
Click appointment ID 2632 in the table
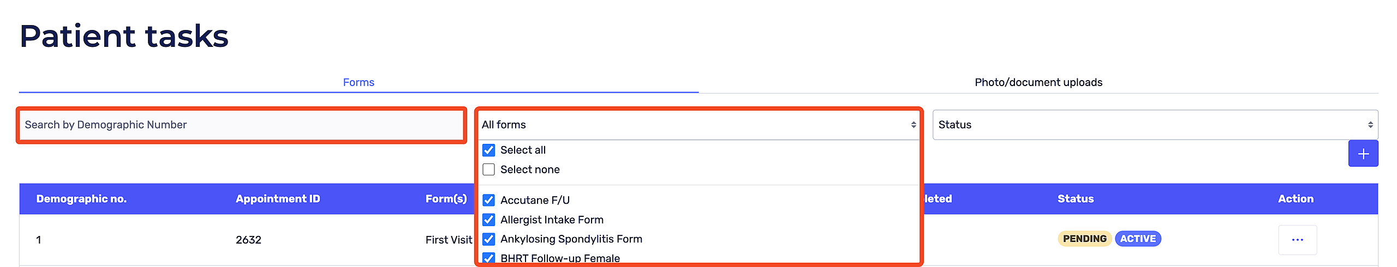click(x=248, y=240)
